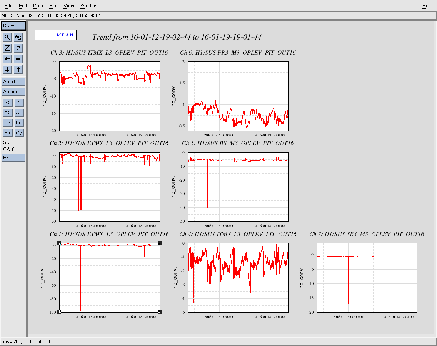Viewport: 437px width, 346px height.
Task: Click the 'AS' text annotation tool
Action: 18,37
